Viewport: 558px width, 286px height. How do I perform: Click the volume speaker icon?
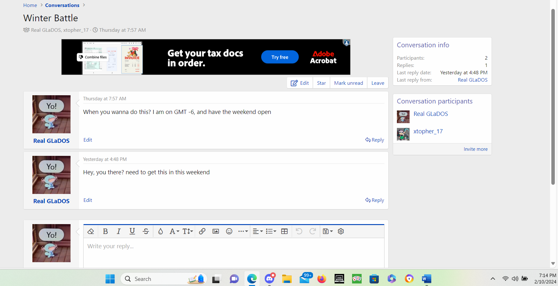[515, 279]
